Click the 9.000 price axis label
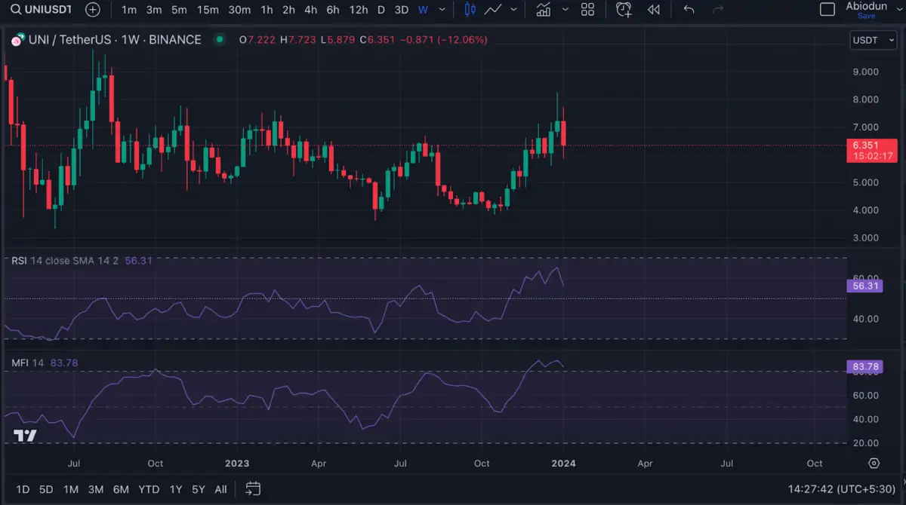The width and height of the screenshot is (906, 505). click(865, 72)
